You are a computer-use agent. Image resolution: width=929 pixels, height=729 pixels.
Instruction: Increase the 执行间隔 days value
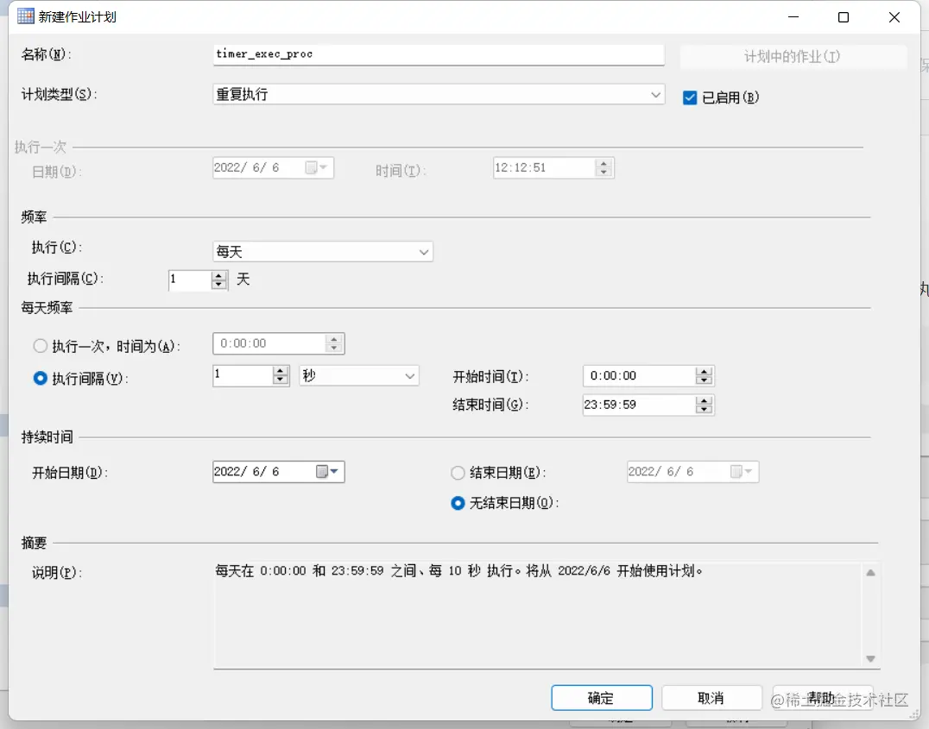(219, 275)
